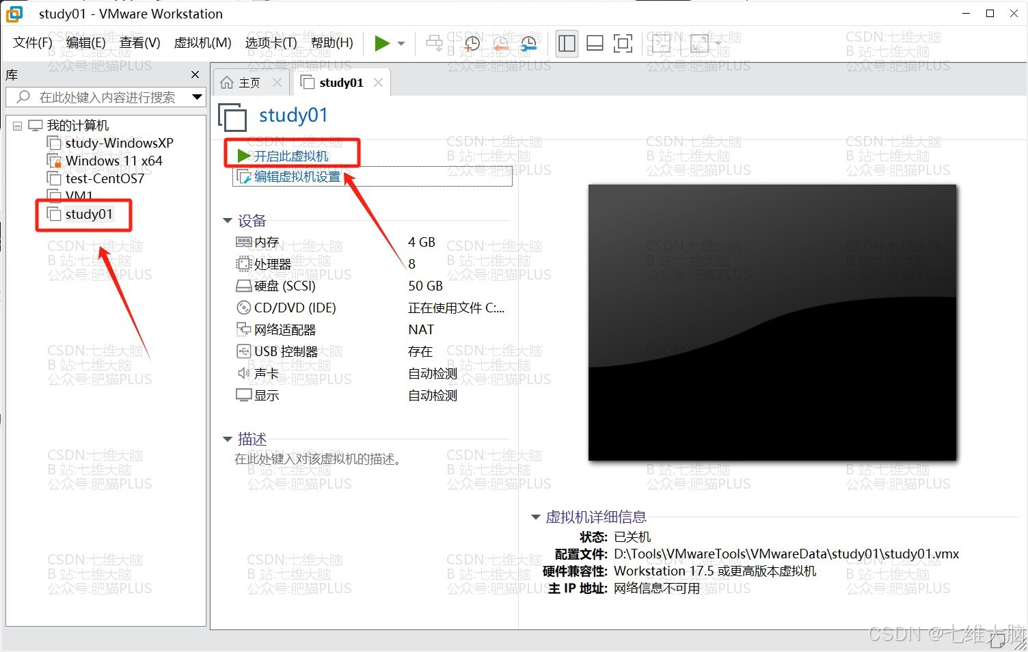Open the 查看(V) menu

pos(139,43)
